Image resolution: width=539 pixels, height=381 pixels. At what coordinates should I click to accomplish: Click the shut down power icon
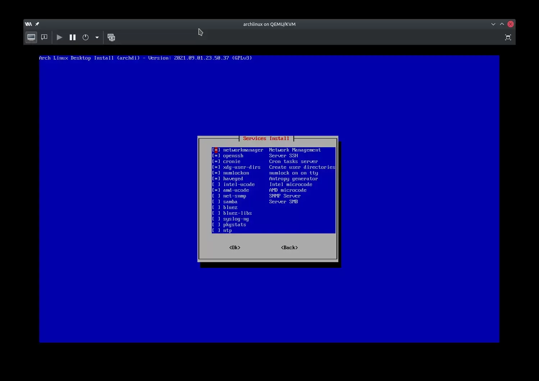pos(86,37)
